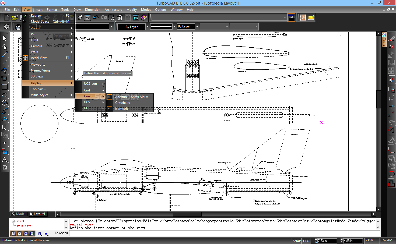This screenshot has width=396, height=244.
Task: Toggle second command panel view button
Action: point(20,234)
